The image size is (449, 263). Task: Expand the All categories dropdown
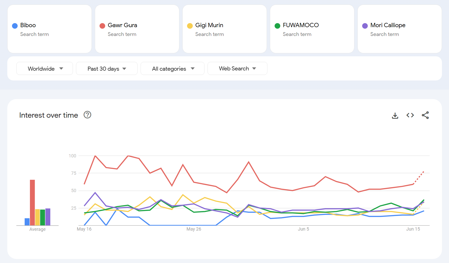click(172, 68)
